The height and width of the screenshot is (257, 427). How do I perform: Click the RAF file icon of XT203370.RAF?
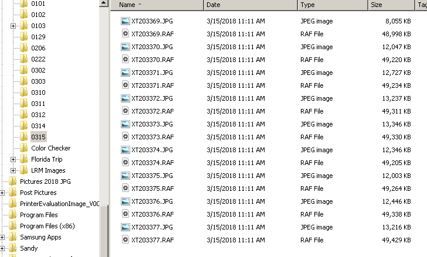(125, 60)
